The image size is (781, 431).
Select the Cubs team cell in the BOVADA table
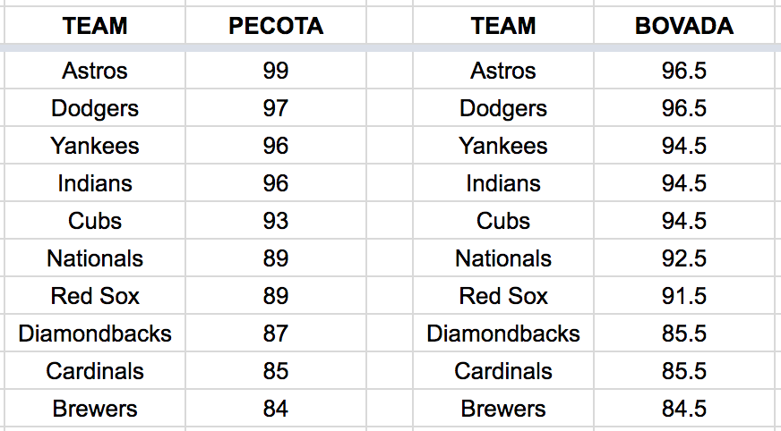click(503, 221)
